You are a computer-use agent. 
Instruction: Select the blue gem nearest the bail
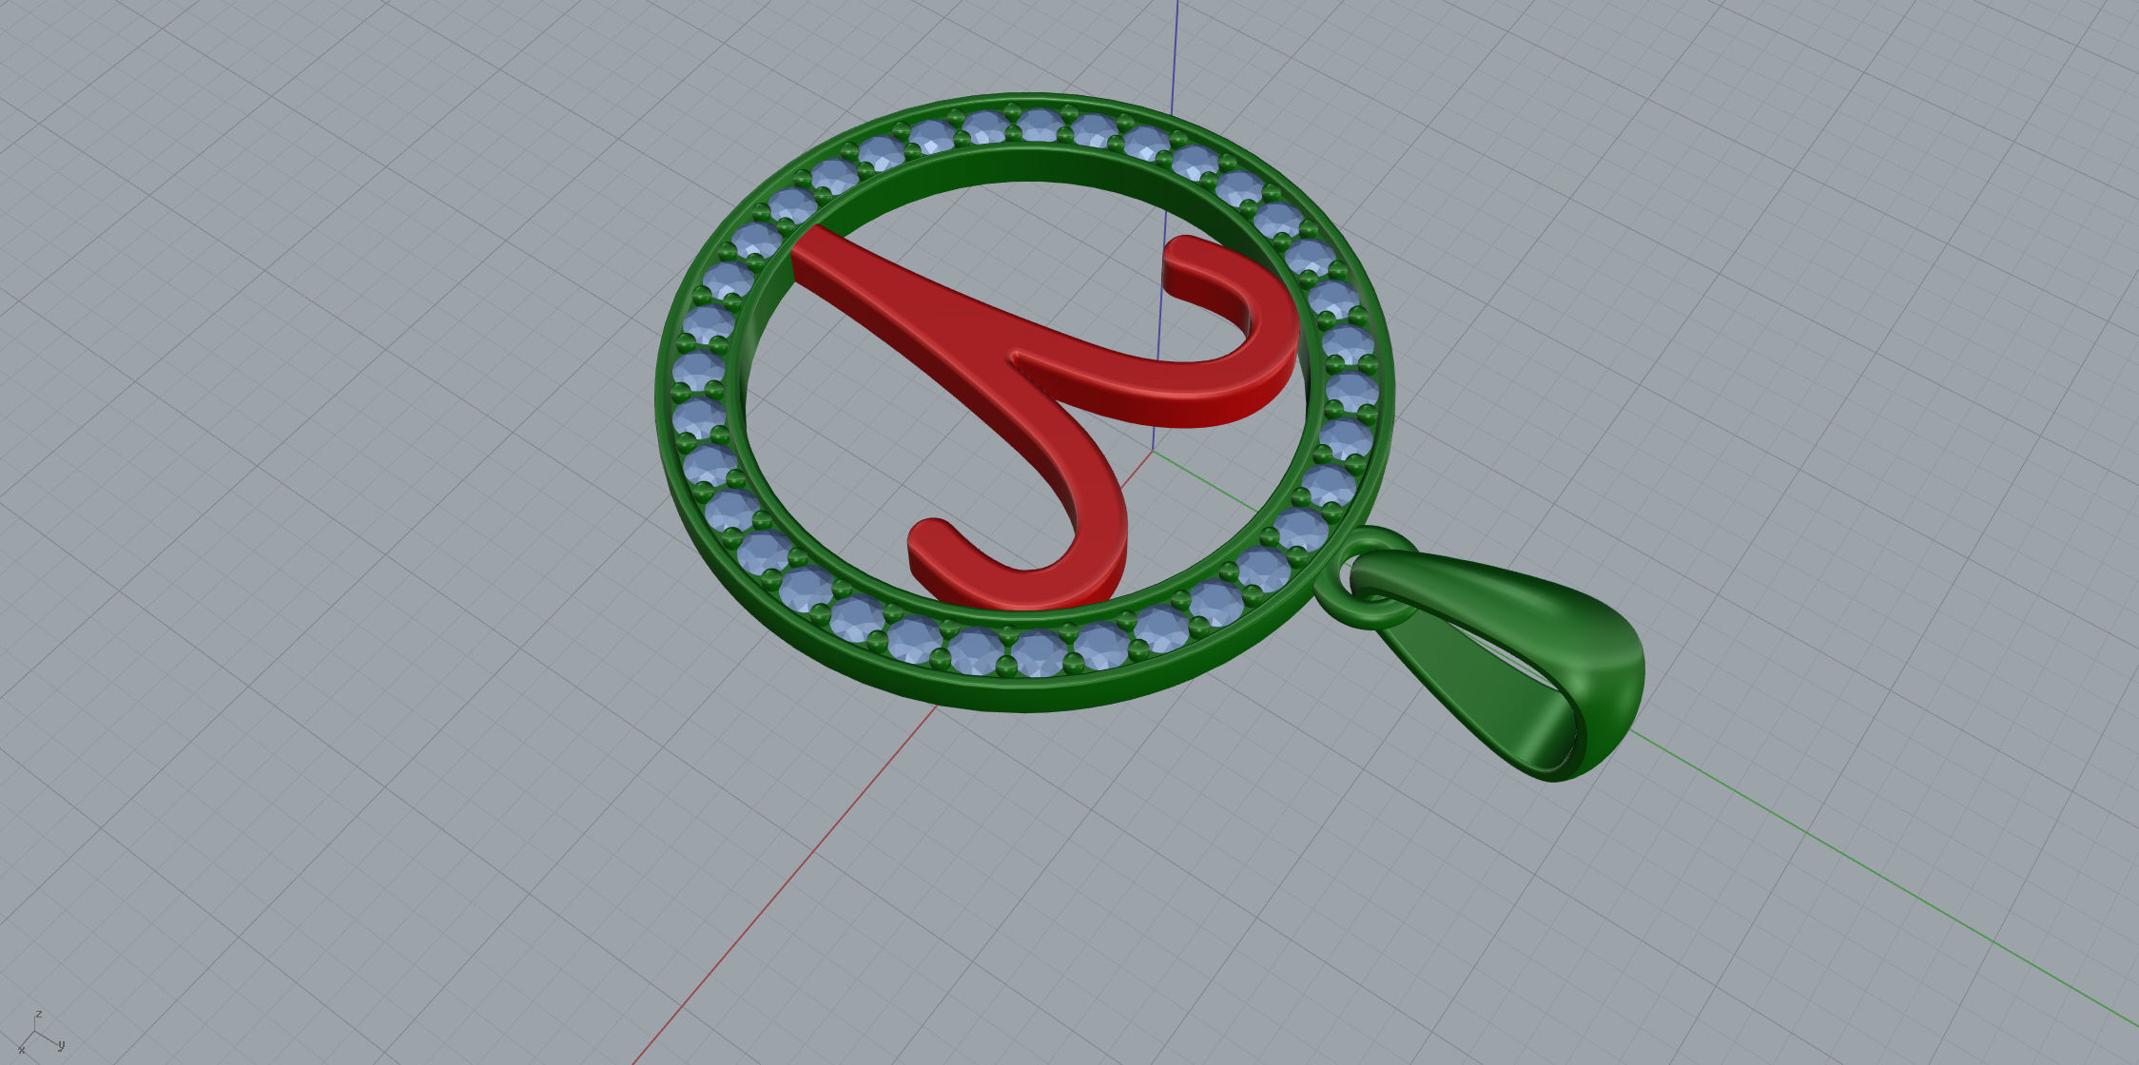(1301, 528)
